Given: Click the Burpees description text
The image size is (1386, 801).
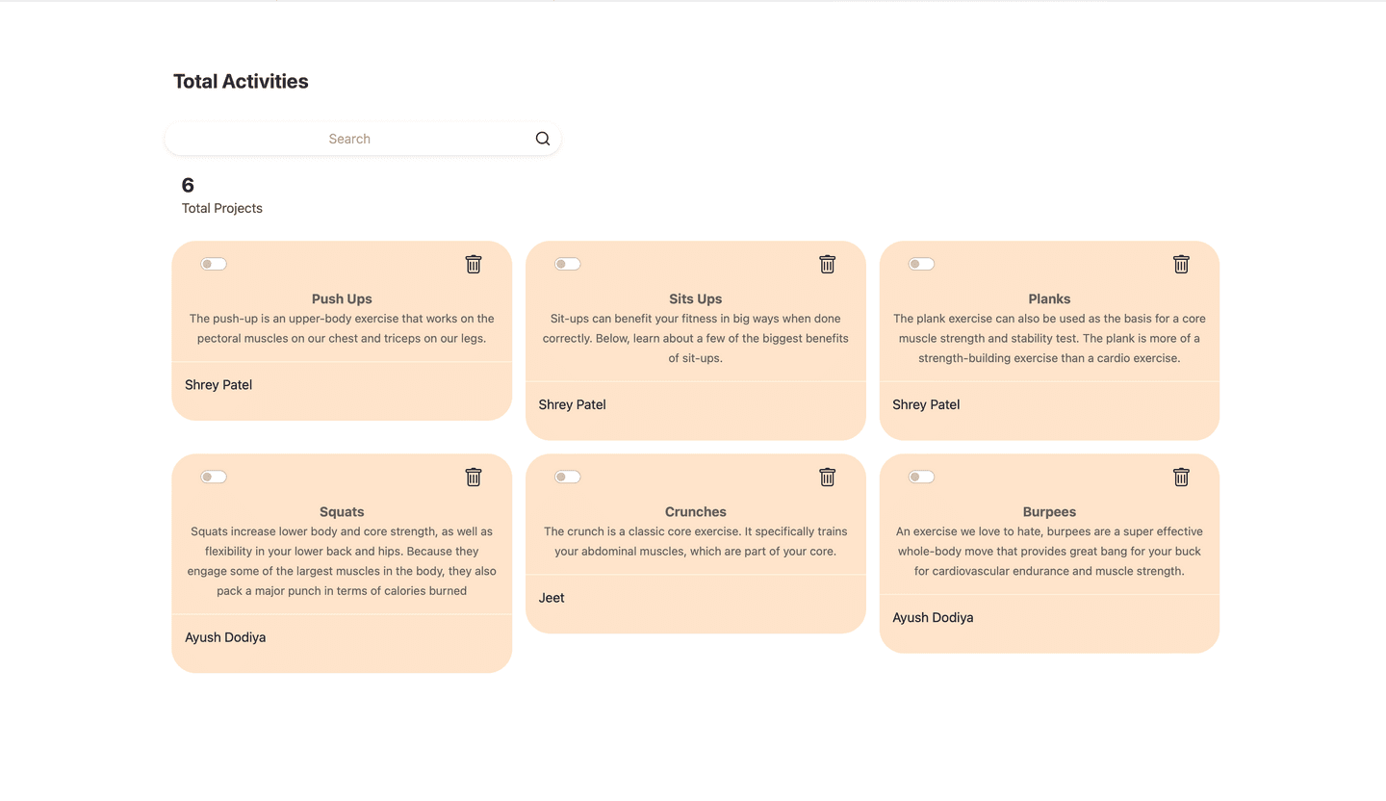Looking at the screenshot, I should click(x=1049, y=551).
